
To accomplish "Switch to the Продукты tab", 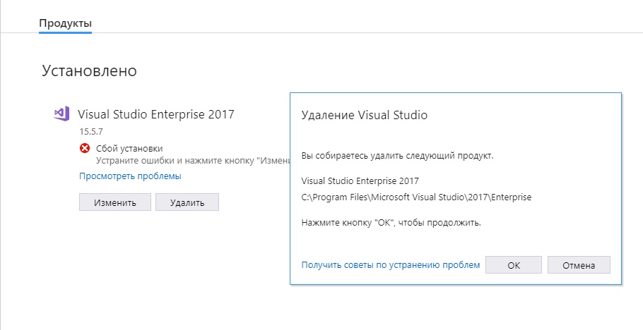I will click(65, 23).
